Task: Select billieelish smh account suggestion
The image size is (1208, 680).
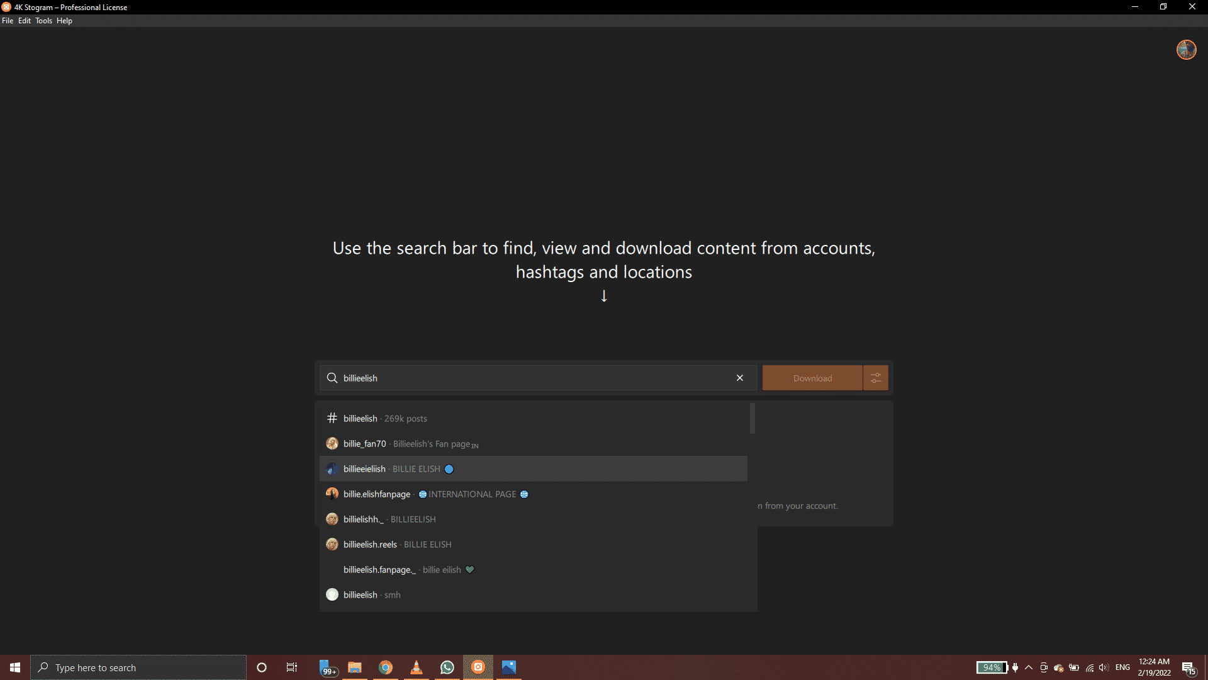Action: (x=534, y=595)
